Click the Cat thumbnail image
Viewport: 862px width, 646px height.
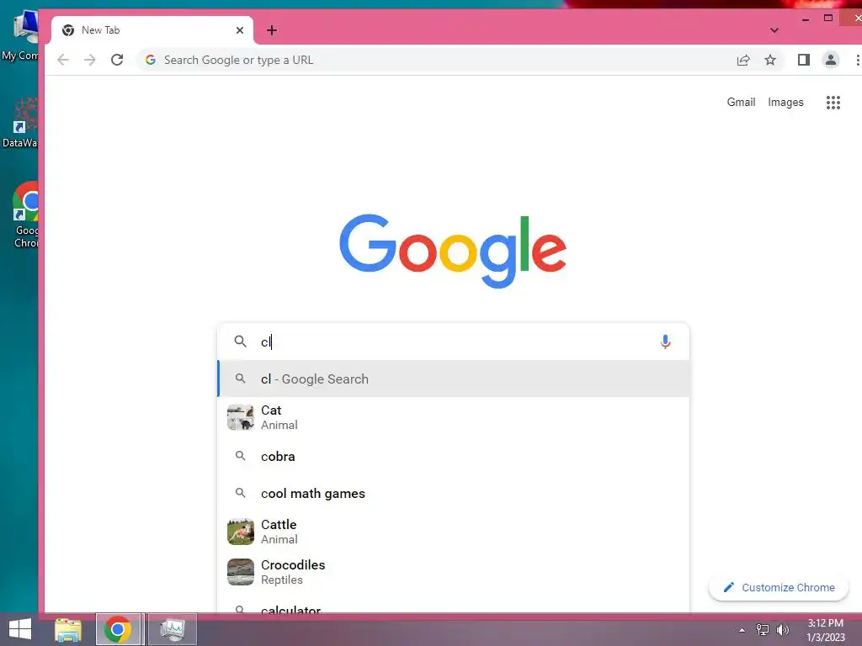point(241,417)
